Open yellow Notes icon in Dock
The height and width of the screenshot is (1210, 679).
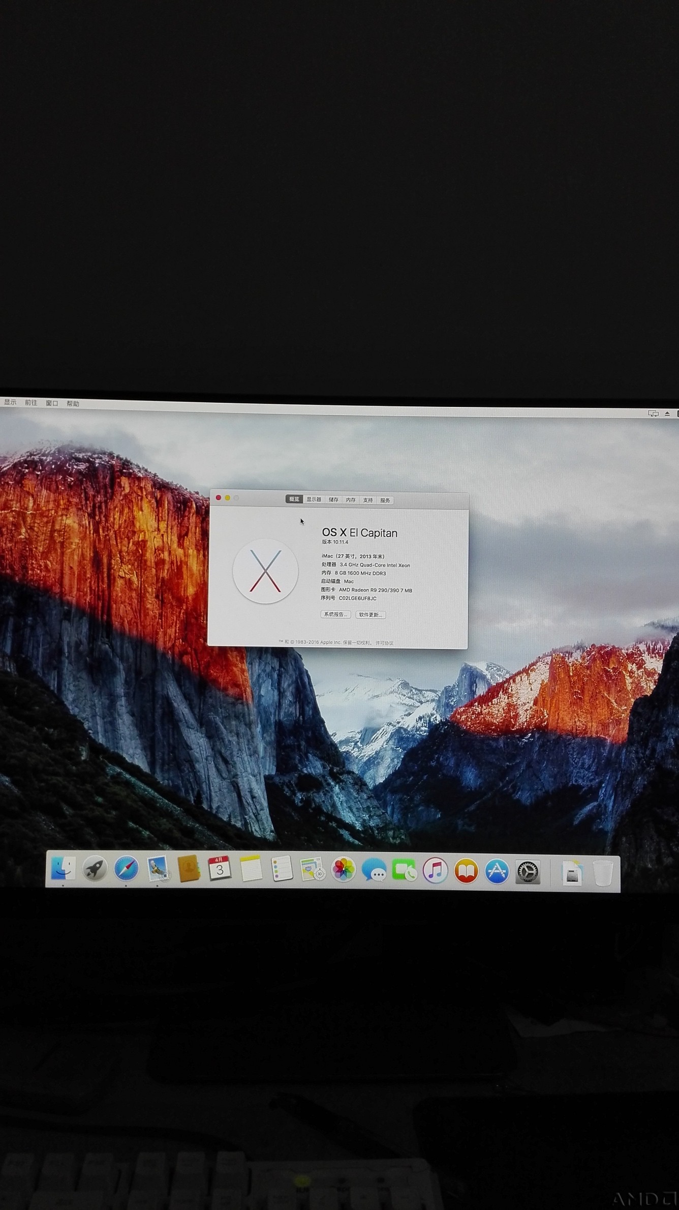[x=251, y=868]
